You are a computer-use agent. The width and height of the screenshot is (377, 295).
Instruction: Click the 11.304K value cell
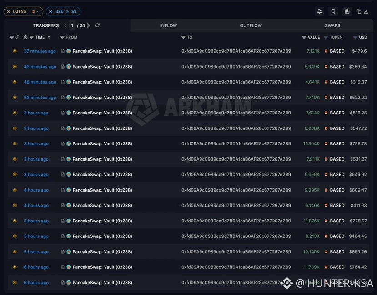tap(312, 143)
